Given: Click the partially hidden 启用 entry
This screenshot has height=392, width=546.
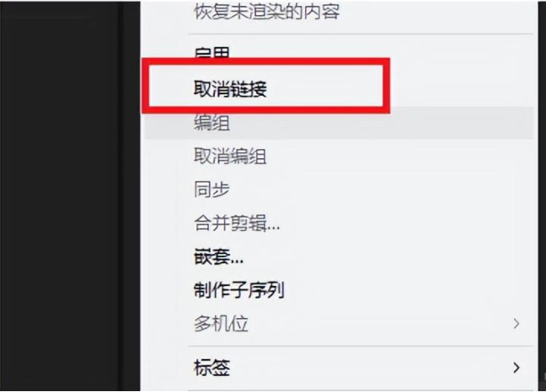Looking at the screenshot, I should click(x=211, y=53).
